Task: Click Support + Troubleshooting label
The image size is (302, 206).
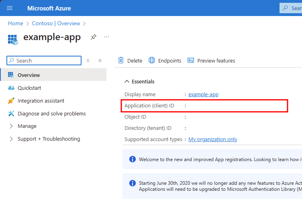Action: click(49, 139)
